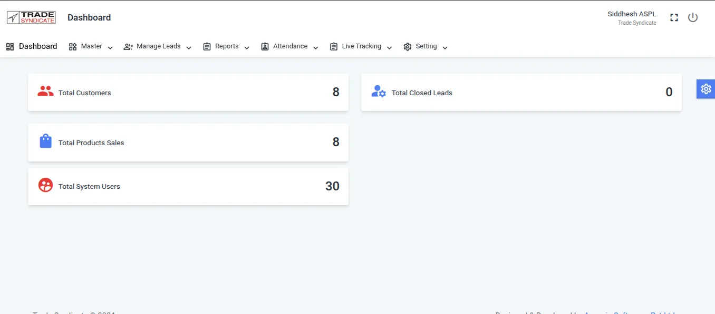Click the Total System Users count 30
The width and height of the screenshot is (715, 314).
point(332,186)
